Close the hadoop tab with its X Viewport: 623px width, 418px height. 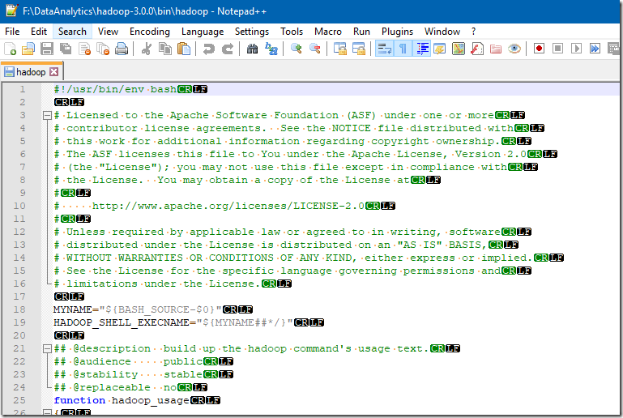54,72
